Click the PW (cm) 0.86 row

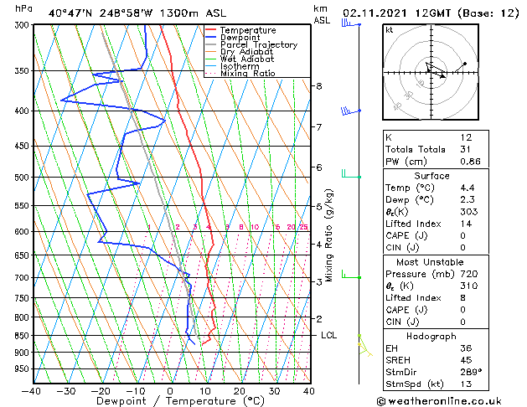click(436, 162)
